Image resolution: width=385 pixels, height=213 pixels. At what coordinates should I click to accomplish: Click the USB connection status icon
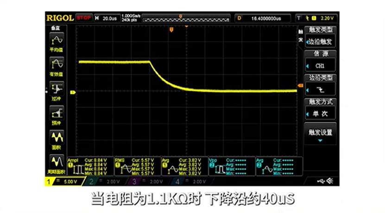[321, 181]
